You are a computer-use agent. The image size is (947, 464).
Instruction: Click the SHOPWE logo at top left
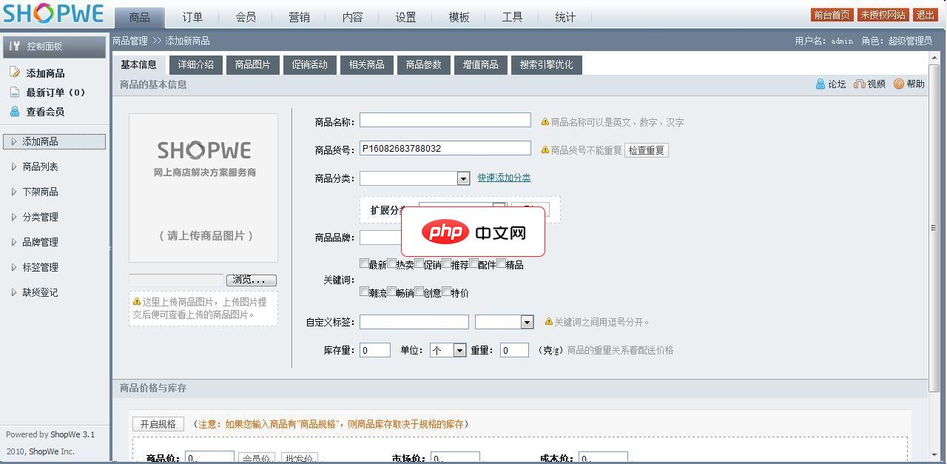tap(52, 13)
